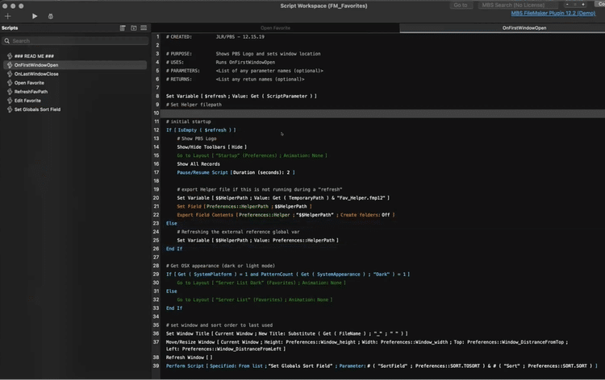Select the Show All Records step

(198, 164)
